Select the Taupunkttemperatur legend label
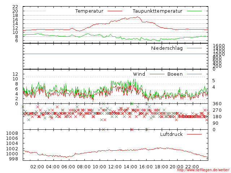The height and width of the screenshot is (173, 231). coord(157,11)
